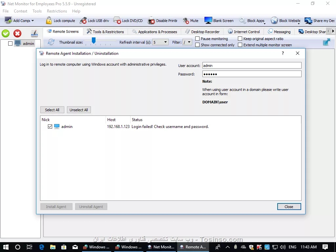Toggle Keep original aspect ratio checkbox
Screen dimensions: 336x252
[x=240, y=39]
